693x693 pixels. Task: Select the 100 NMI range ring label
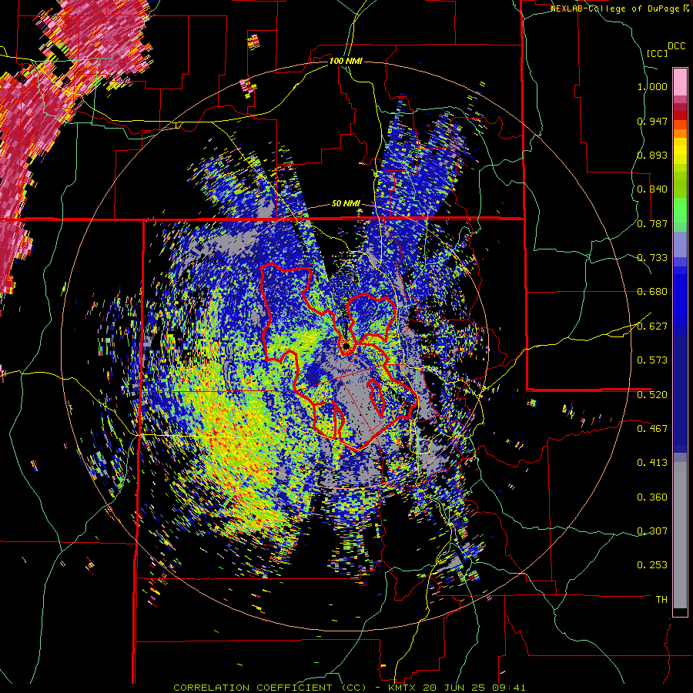346,61
